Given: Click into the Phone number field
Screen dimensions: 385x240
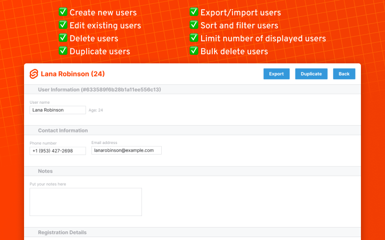Looking at the screenshot, I should 57,151.
